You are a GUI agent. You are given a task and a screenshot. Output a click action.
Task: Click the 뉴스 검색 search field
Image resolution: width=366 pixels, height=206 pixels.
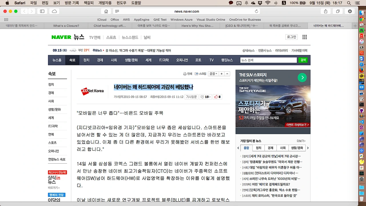268,60
